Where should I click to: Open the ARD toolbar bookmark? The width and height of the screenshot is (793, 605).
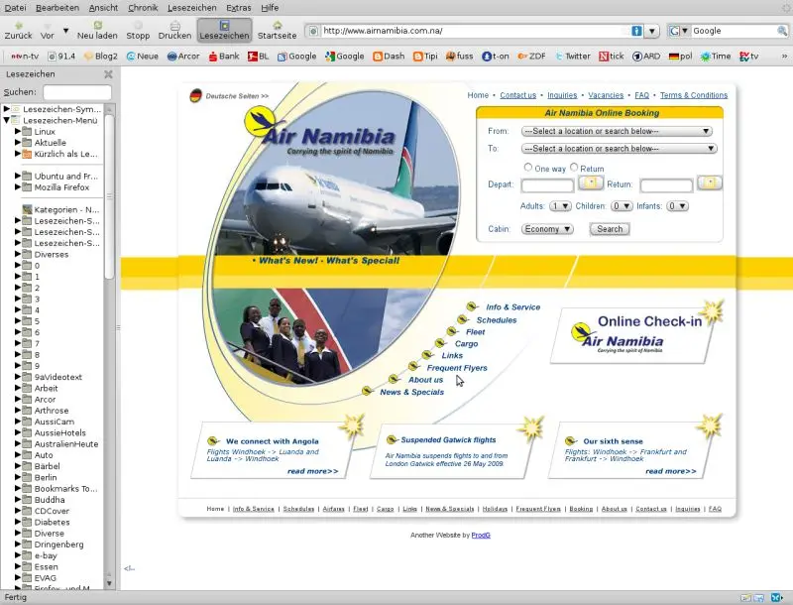coord(646,57)
